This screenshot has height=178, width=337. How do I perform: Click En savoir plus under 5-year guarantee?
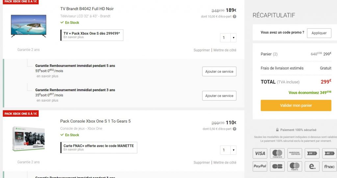point(47,76)
